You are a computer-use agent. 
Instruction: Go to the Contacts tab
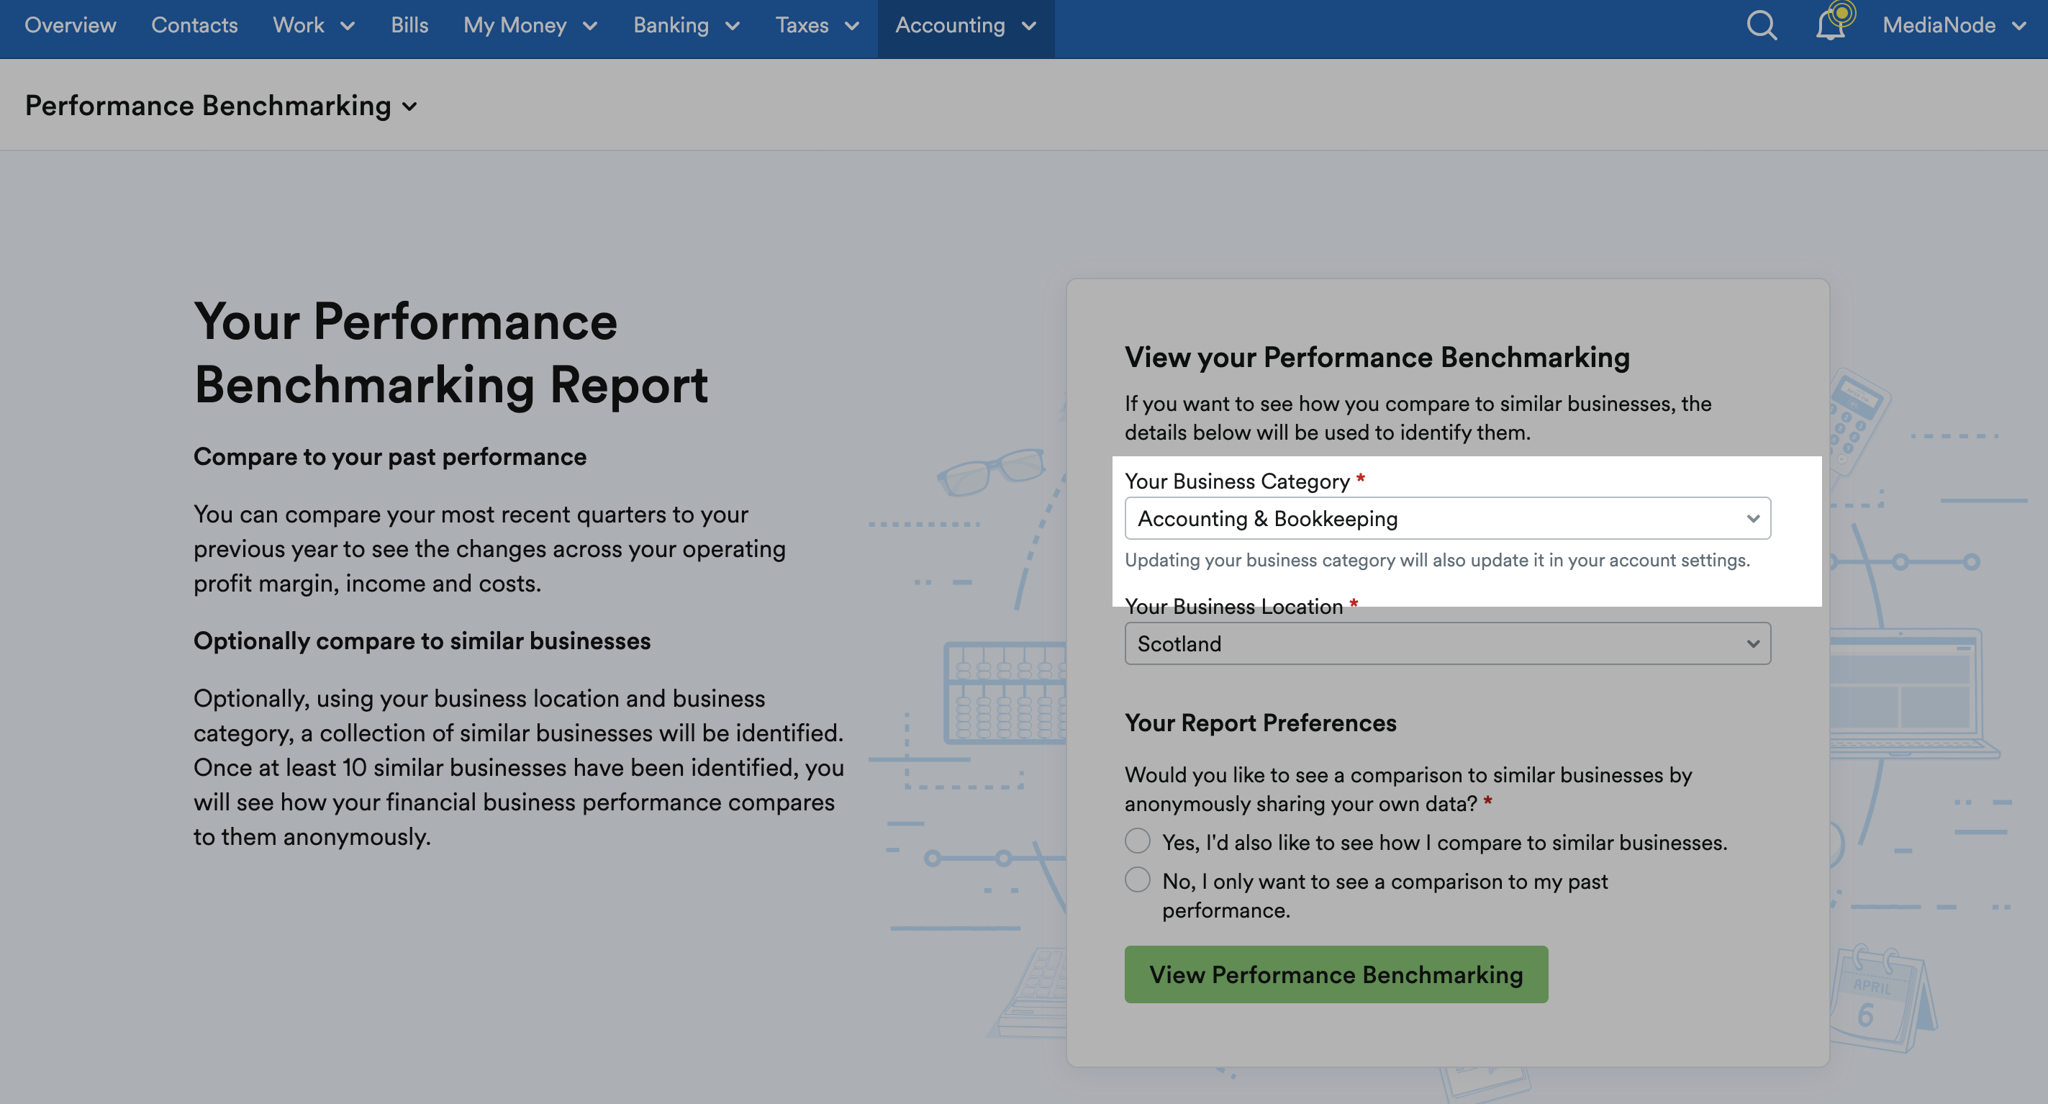coord(194,25)
